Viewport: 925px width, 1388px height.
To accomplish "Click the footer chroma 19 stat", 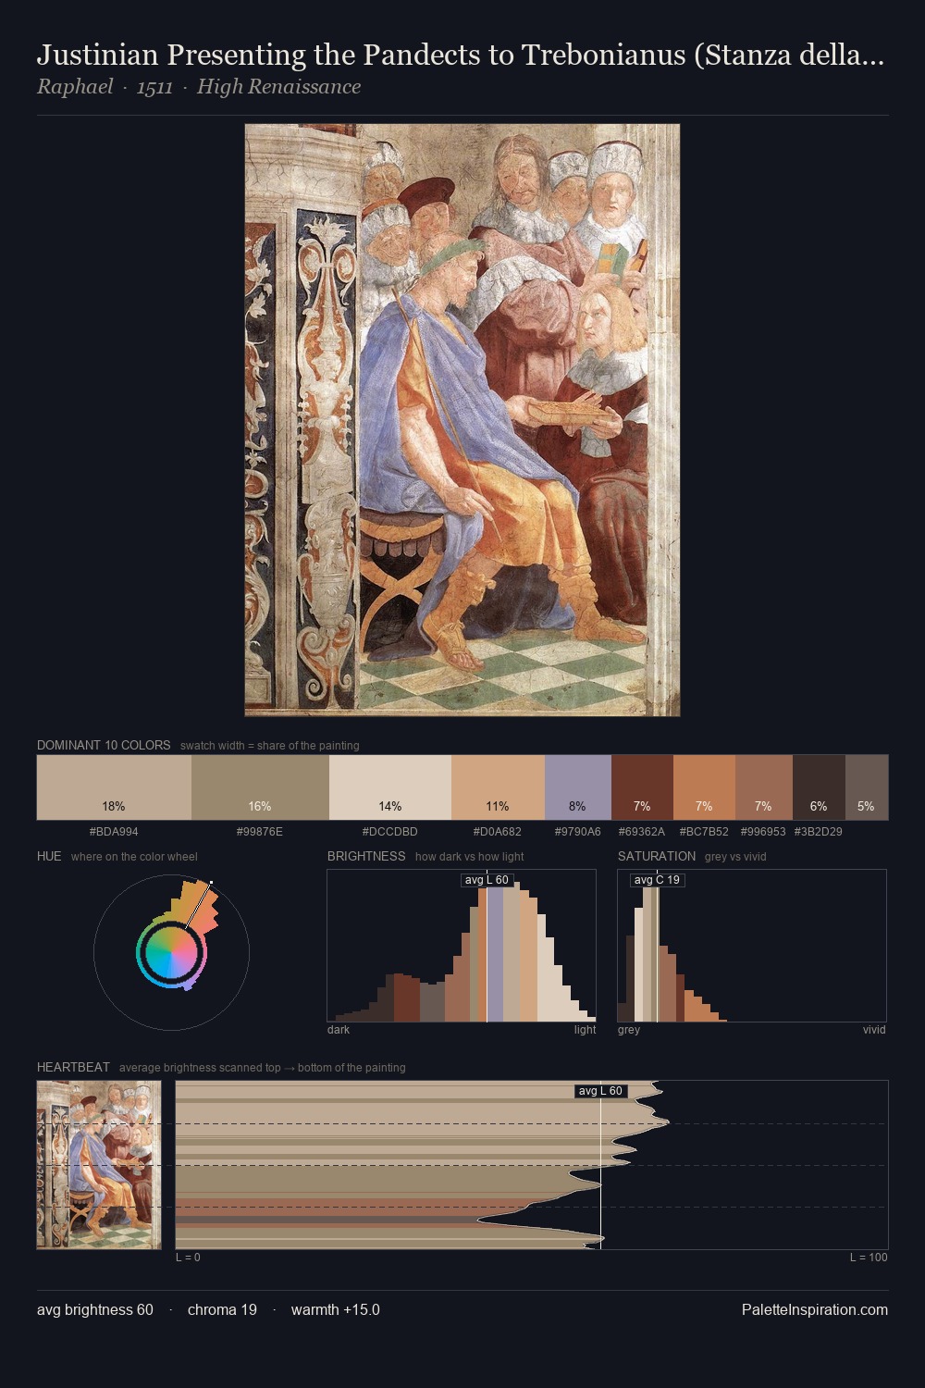I will (x=222, y=1309).
